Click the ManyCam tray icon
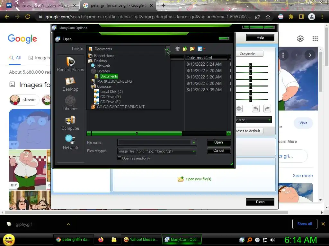Screen dimensions: 329x246 (x=242, y=240)
